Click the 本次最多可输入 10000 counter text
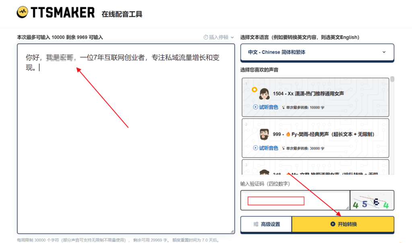 coord(60,37)
